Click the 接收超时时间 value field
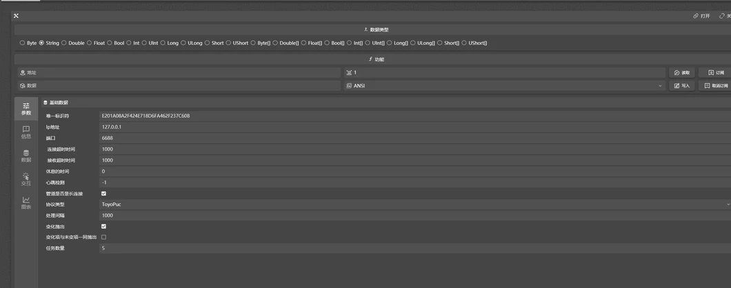The width and height of the screenshot is (731, 288). [415, 160]
